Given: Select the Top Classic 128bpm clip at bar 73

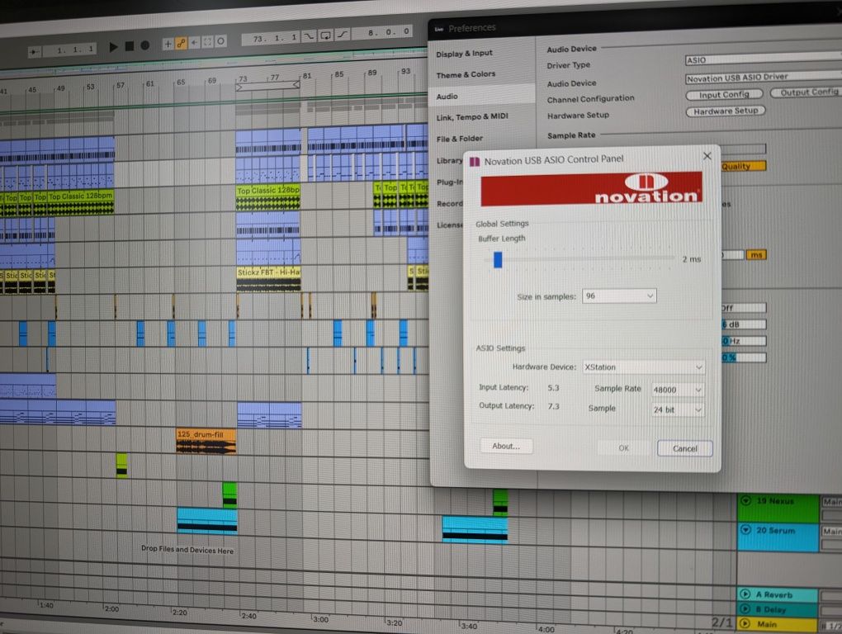Looking at the screenshot, I should point(268,197).
